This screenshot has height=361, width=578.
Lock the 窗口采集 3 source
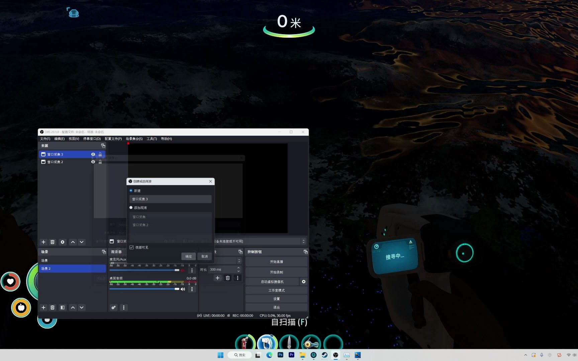[100, 154]
